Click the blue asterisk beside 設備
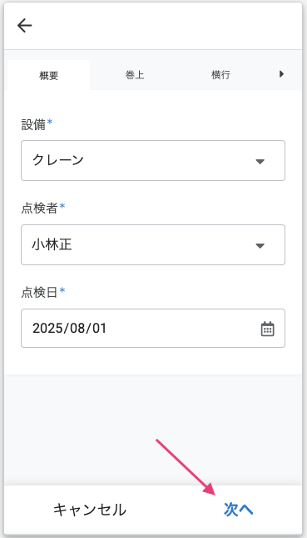Screen dimensions: 307x538 50,122
